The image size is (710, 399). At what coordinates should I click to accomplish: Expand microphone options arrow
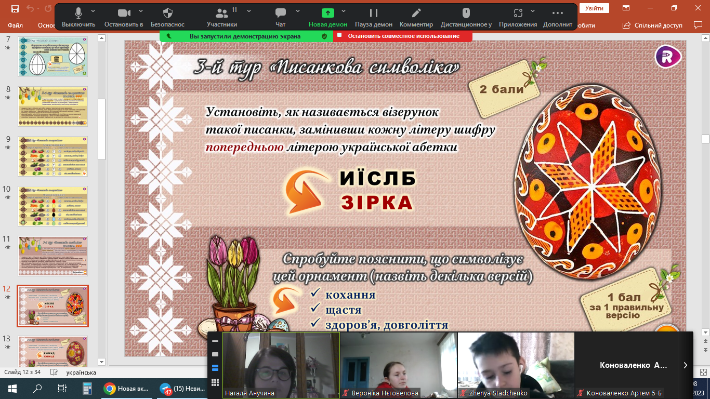(x=93, y=11)
